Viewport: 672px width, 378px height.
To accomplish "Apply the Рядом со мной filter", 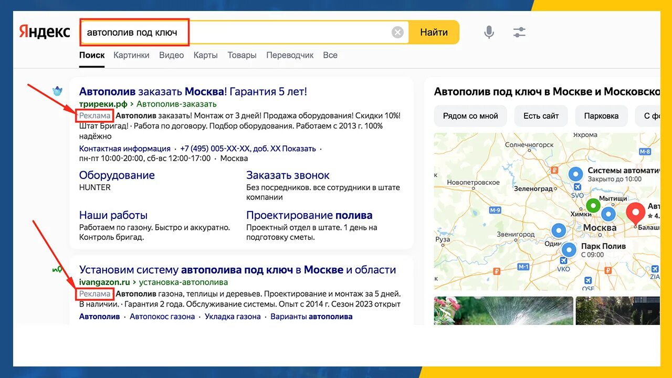I will (x=470, y=116).
